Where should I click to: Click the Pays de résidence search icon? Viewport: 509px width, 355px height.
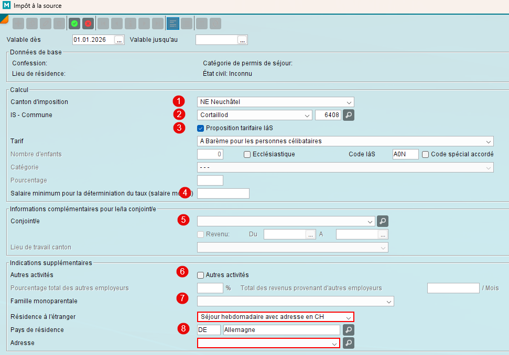(x=349, y=330)
